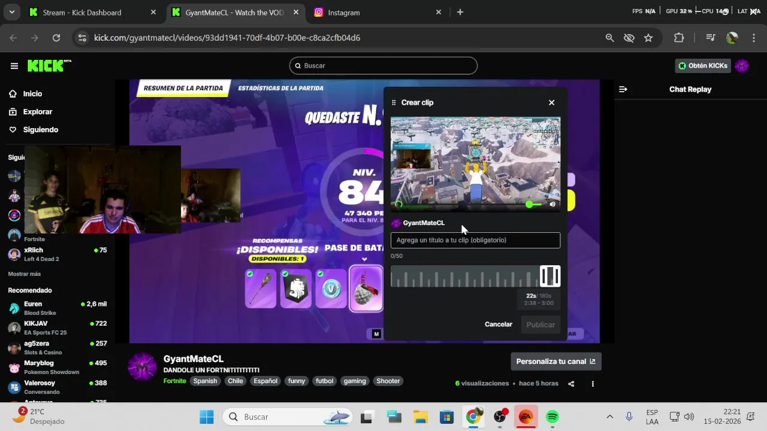Open ag5zera recommended channel
This screenshot has width=767, height=431.
[58, 348]
